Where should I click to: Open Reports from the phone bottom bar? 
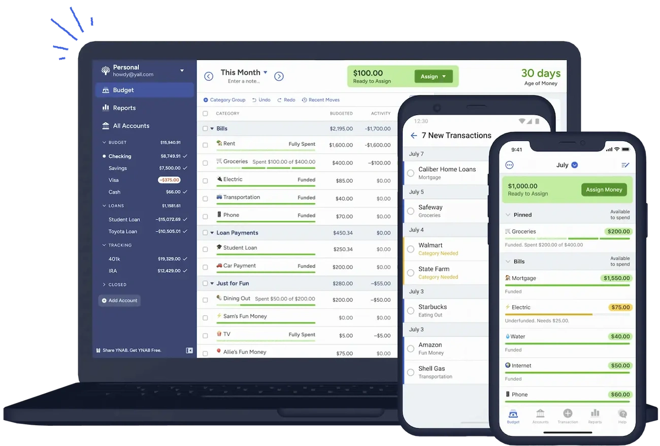[x=595, y=416]
